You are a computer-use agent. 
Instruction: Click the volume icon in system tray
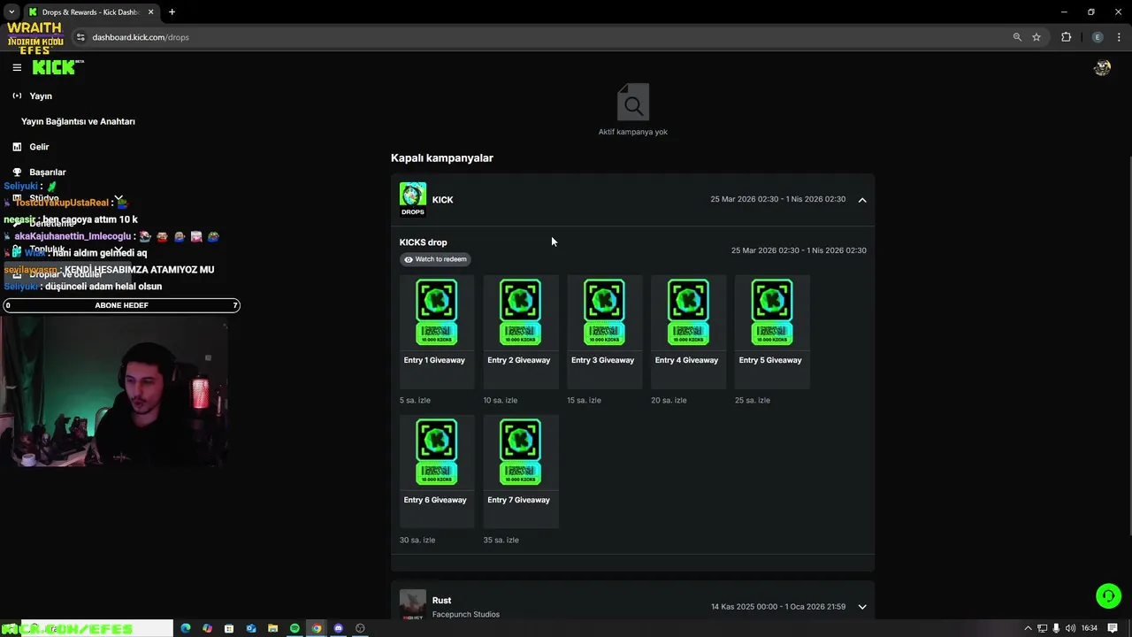1071,628
